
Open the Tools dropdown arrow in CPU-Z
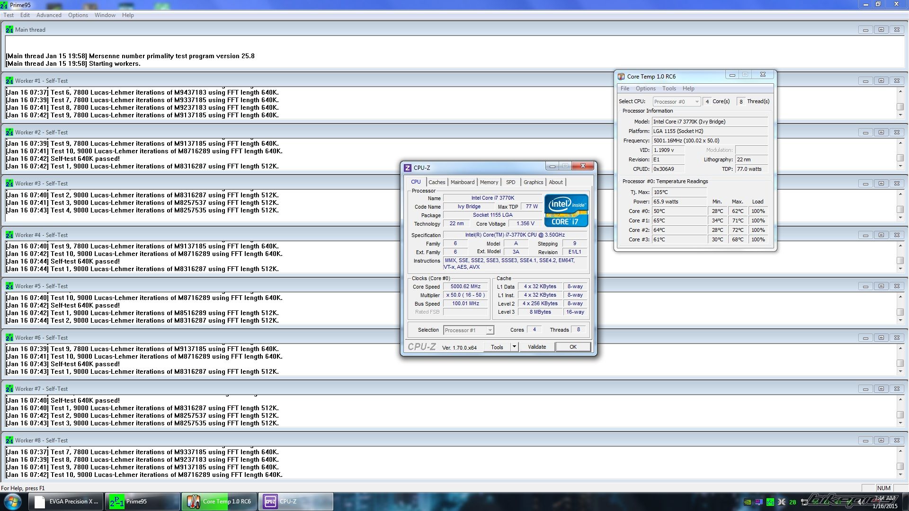[x=514, y=347]
